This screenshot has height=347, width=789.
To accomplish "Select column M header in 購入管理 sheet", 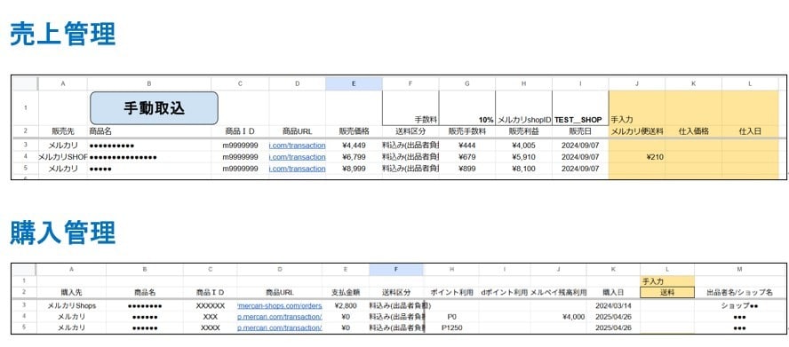I will 739,270.
